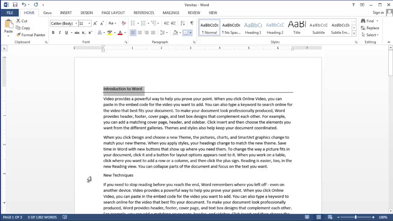Click the Replace command
Image resolution: width=393 pixels, height=221 pixels.
tap(370, 28)
